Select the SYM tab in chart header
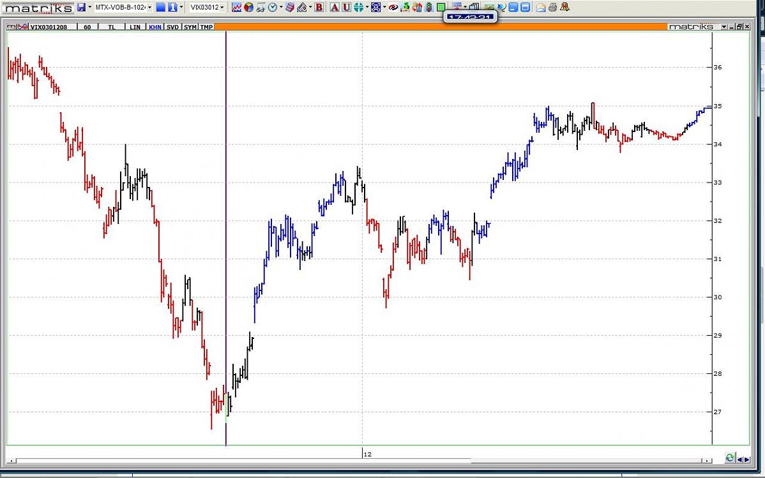The width and height of the screenshot is (765, 478). (x=190, y=27)
